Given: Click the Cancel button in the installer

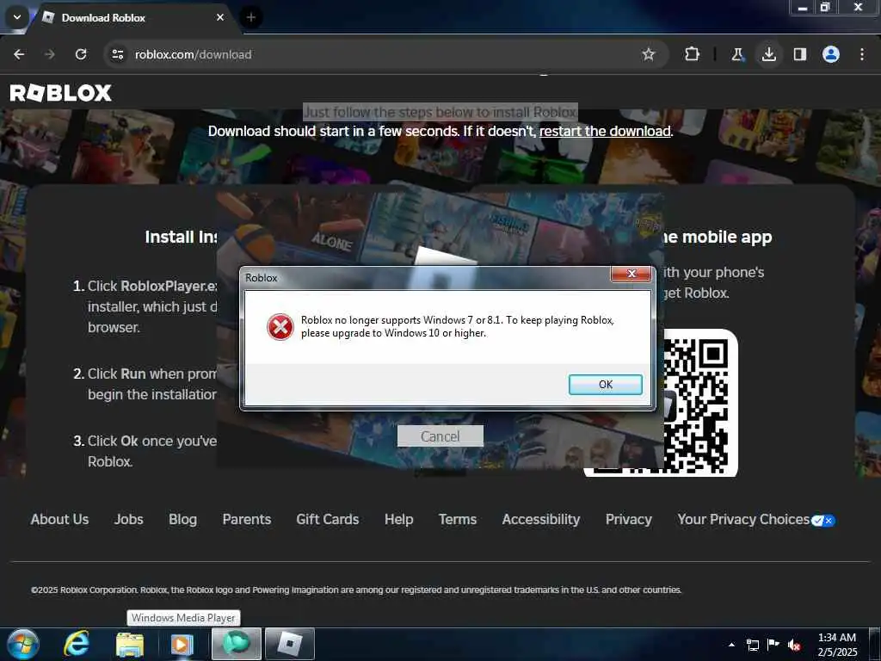Looking at the screenshot, I should (440, 436).
